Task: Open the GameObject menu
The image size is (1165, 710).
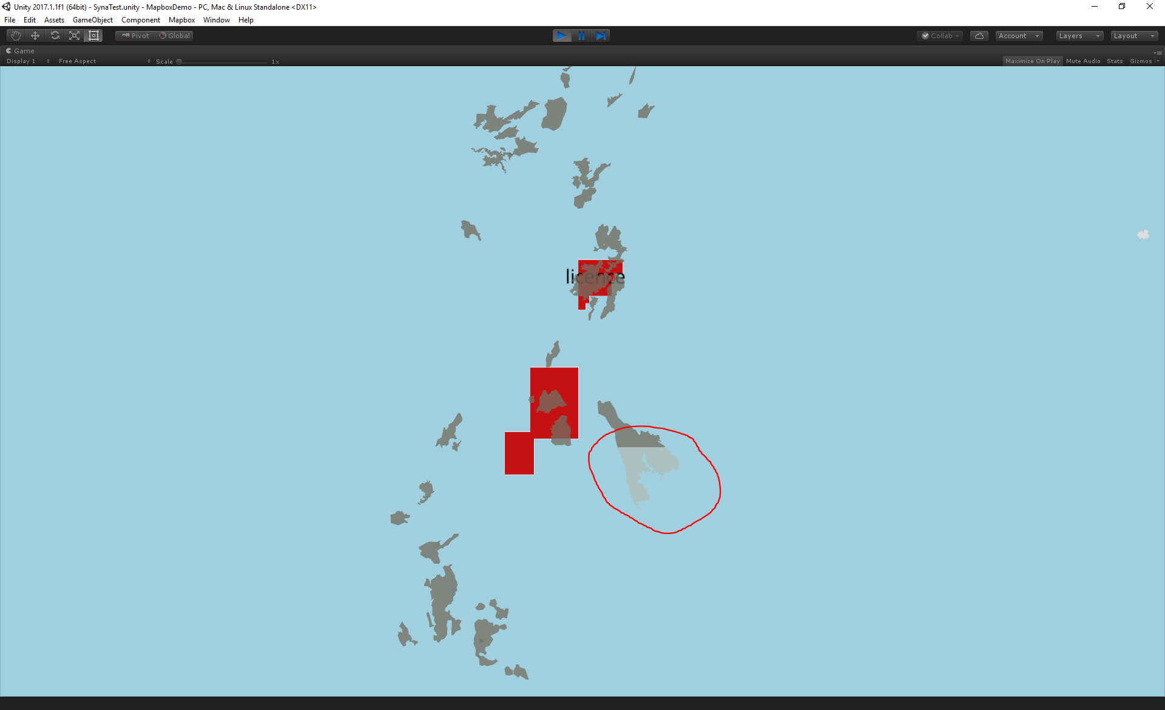Action: (92, 20)
